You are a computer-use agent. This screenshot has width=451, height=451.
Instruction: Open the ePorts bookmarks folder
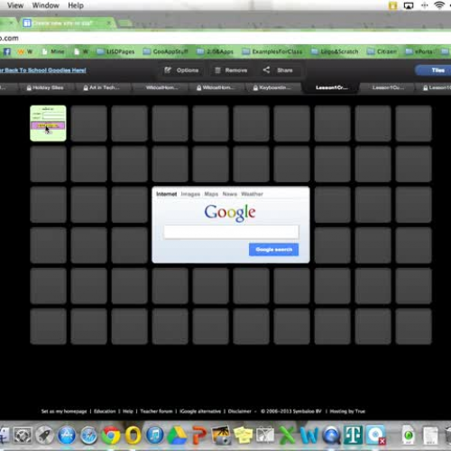(419, 51)
